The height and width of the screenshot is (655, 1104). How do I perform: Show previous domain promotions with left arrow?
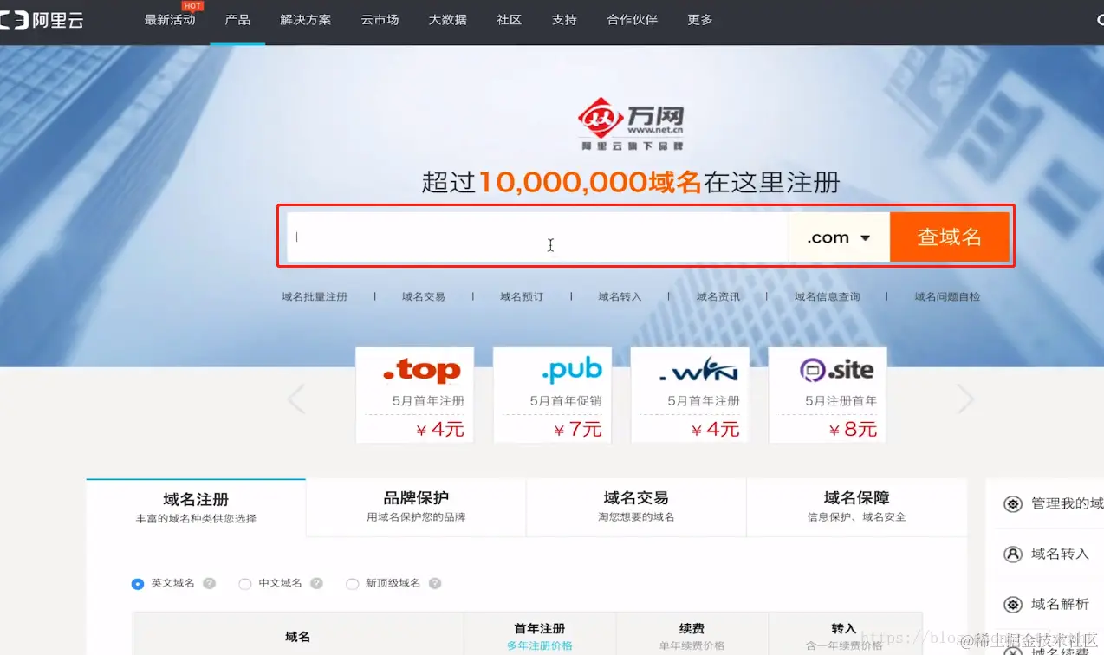pyautogui.click(x=296, y=399)
